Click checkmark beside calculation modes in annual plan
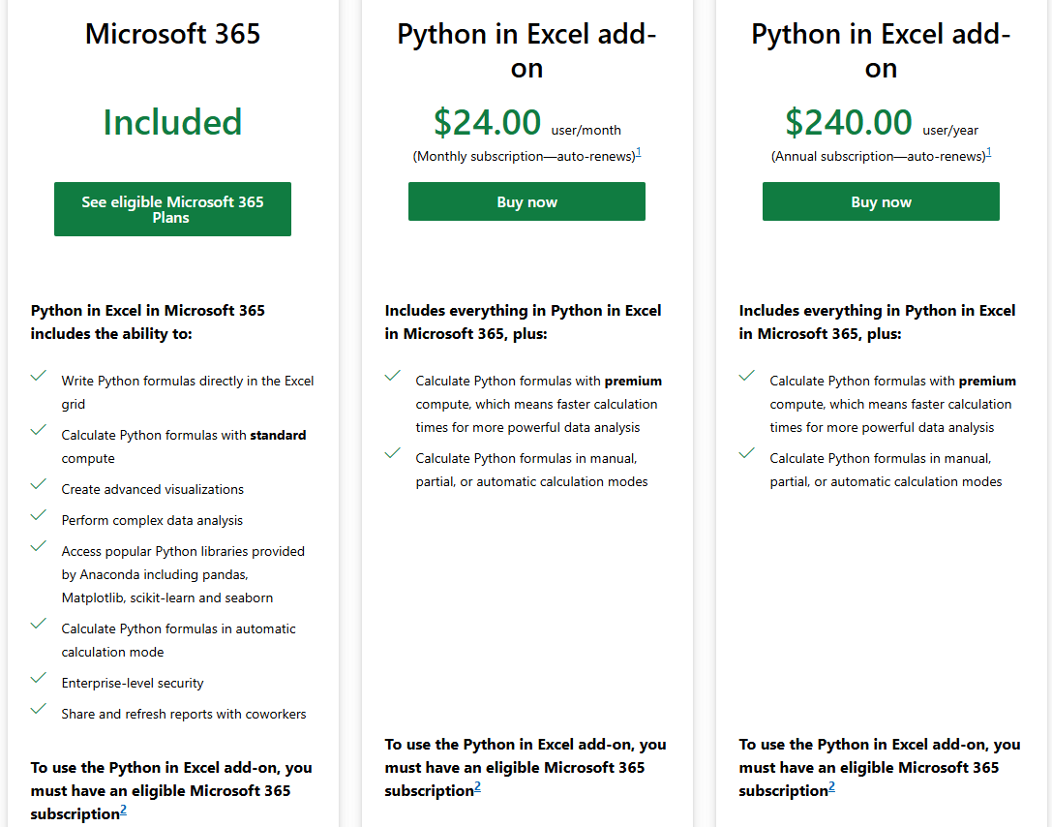The height and width of the screenshot is (827, 1052). point(747,454)
